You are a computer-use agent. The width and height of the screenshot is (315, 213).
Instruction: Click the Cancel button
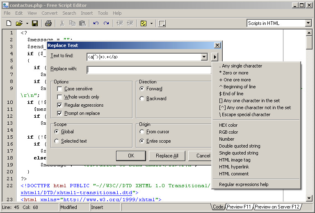pos(200,156)
